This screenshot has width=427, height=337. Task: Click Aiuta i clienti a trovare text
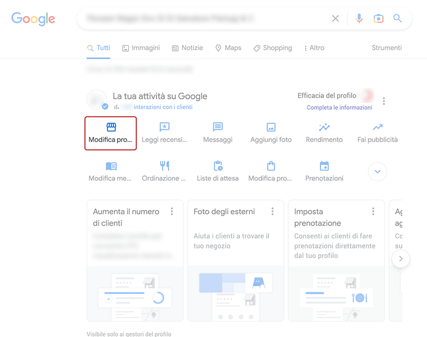[232, 241]
